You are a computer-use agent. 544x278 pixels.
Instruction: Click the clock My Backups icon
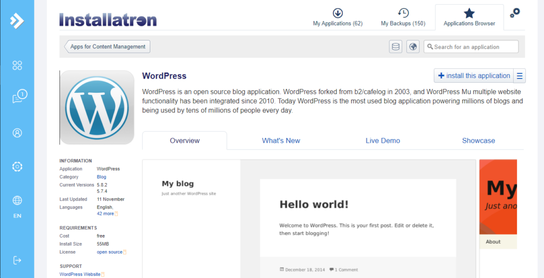pos(403,13)
